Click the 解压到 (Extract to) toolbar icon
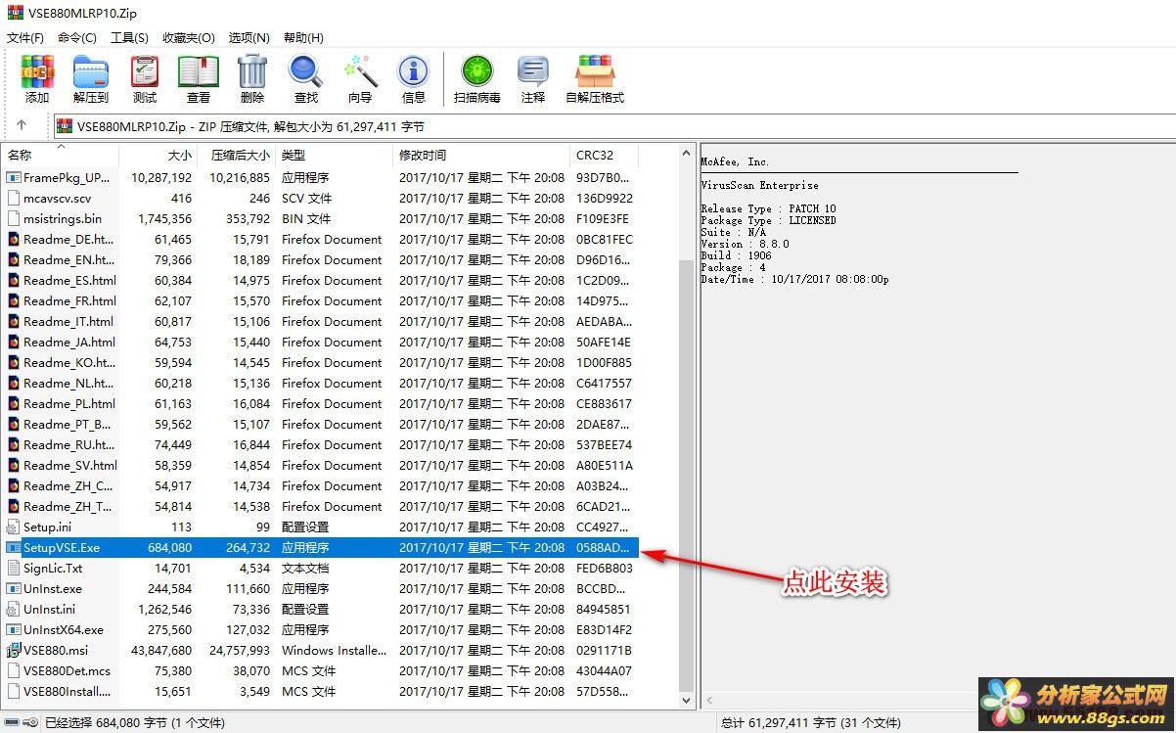 pos(91,71)
